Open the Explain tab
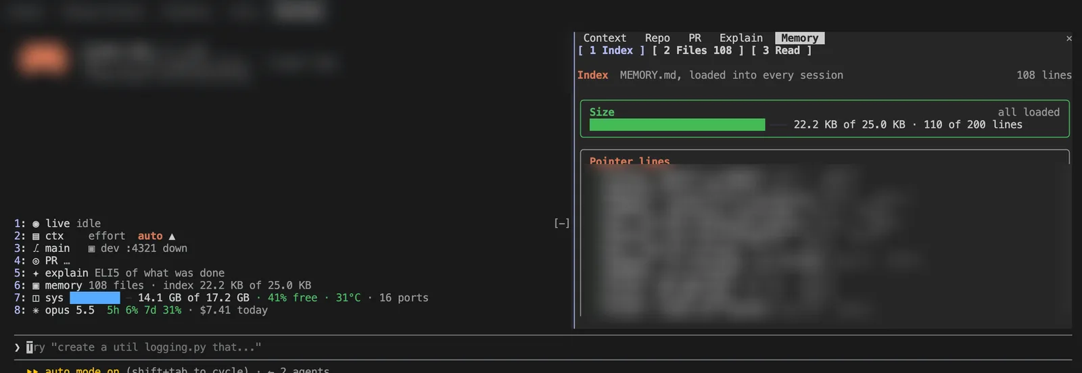1082x373 pixels. tap(741, 39)
